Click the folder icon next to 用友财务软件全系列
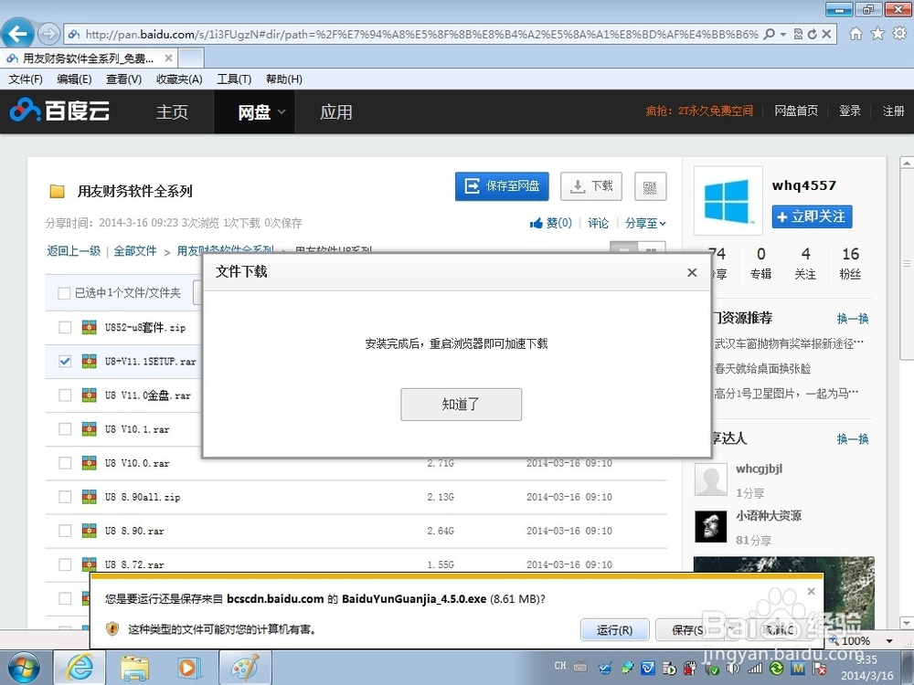Viewport: 914px width, 685px height. click(57, 191)
